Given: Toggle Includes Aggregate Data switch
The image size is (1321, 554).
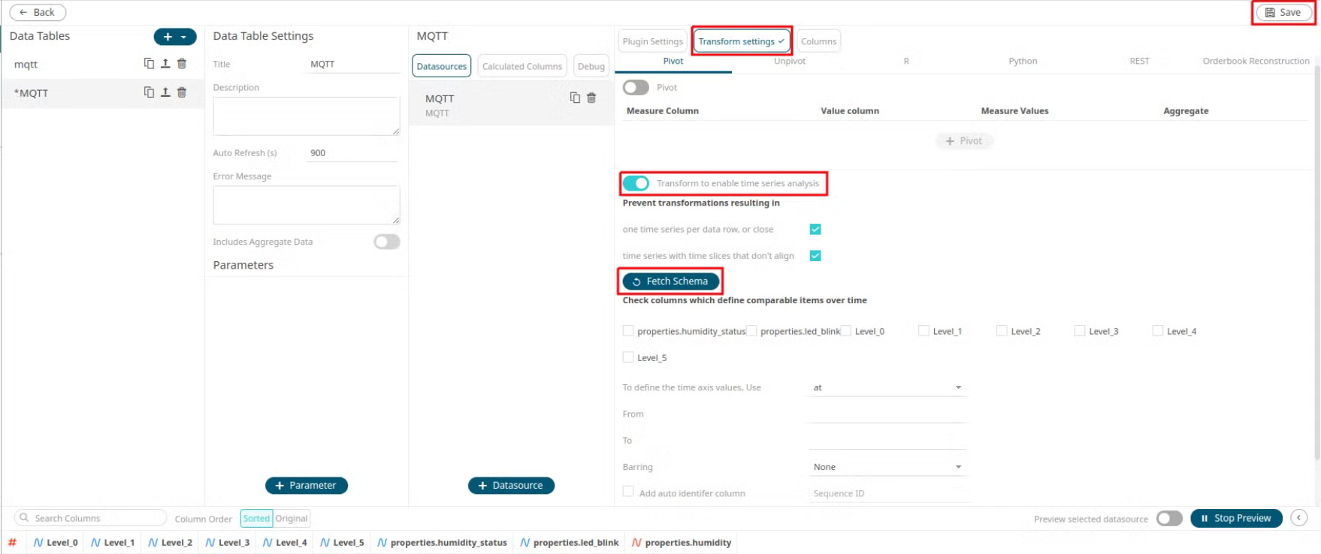Looking at the screenshot, I should pyautogui.click(x=387, y=242).
